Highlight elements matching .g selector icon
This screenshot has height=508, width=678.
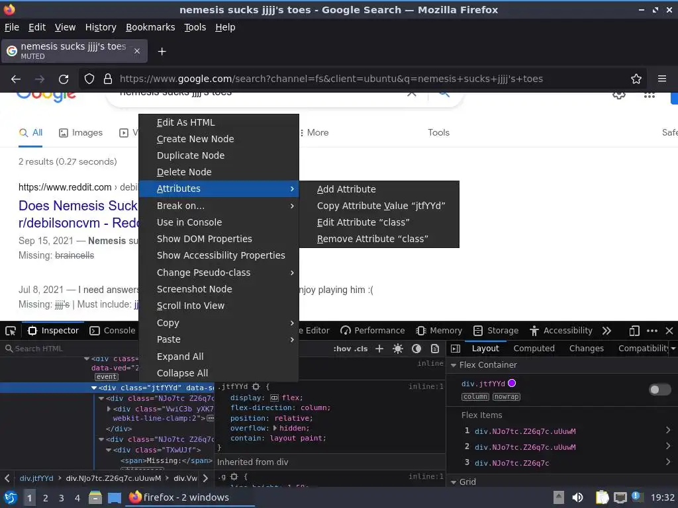click(x=234, y=476)
